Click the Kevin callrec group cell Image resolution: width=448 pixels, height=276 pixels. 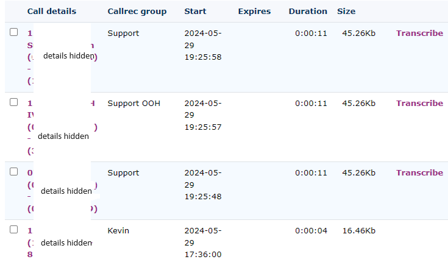[118, 231]
